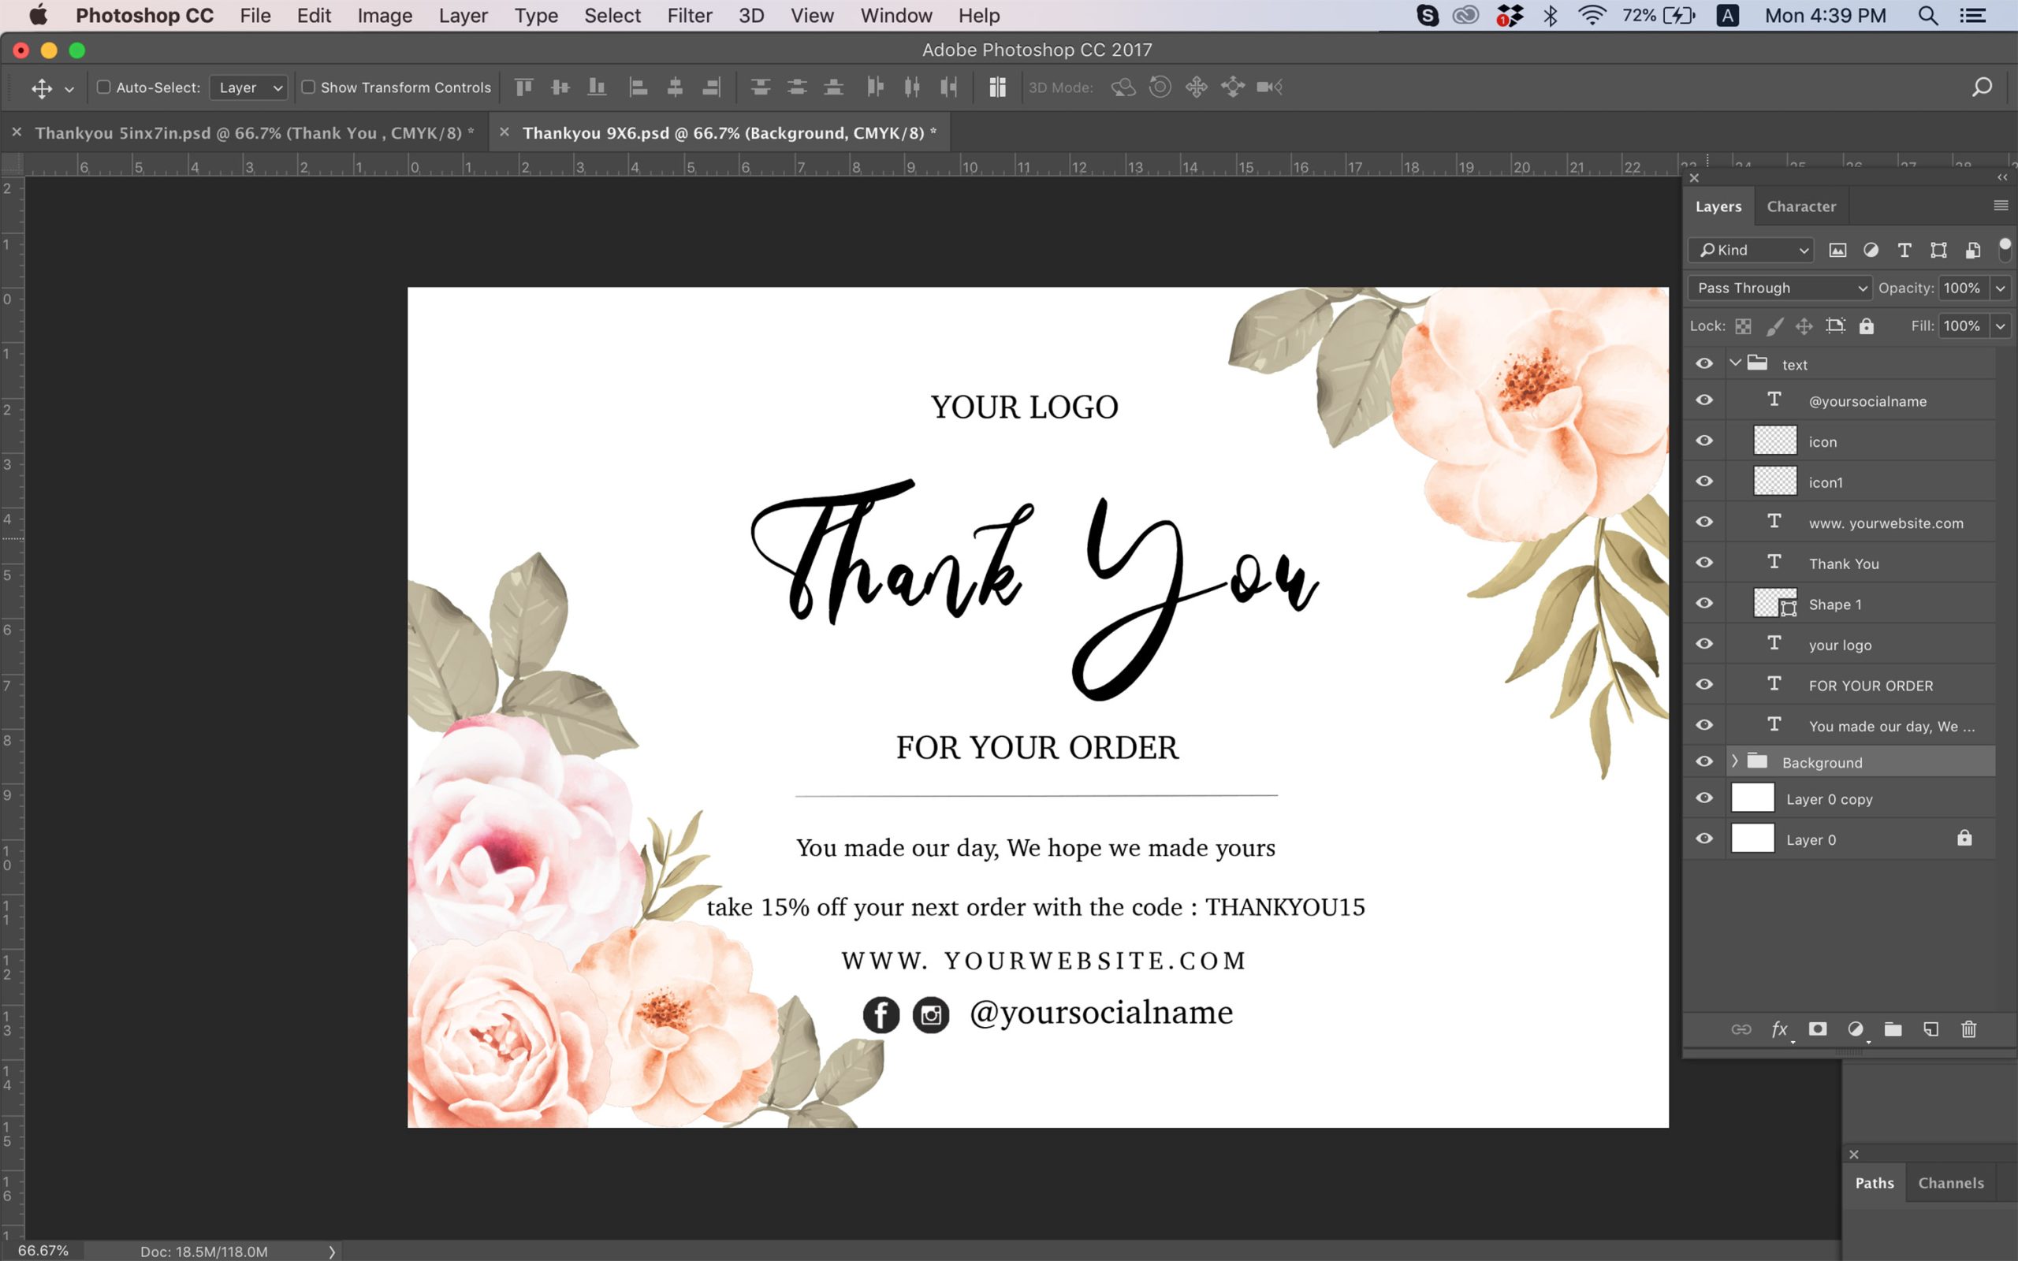This screenshot has width=2018, height=1261.
Task: Add a layer style with fx icon
Action: pos(1779,1030)
